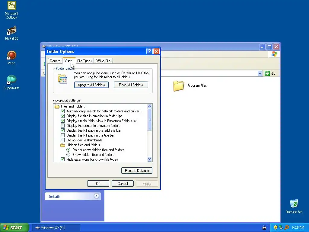
Task: Click the magnifier tray icon
Action: pos(287,227)
